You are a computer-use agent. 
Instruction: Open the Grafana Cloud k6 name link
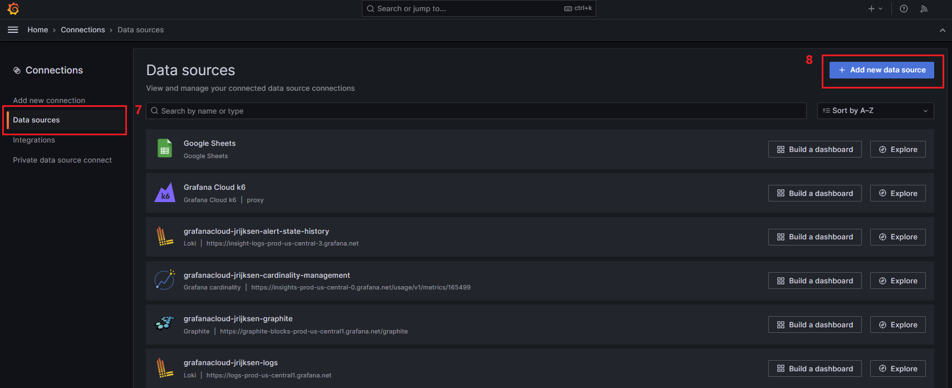pos(214,188)
